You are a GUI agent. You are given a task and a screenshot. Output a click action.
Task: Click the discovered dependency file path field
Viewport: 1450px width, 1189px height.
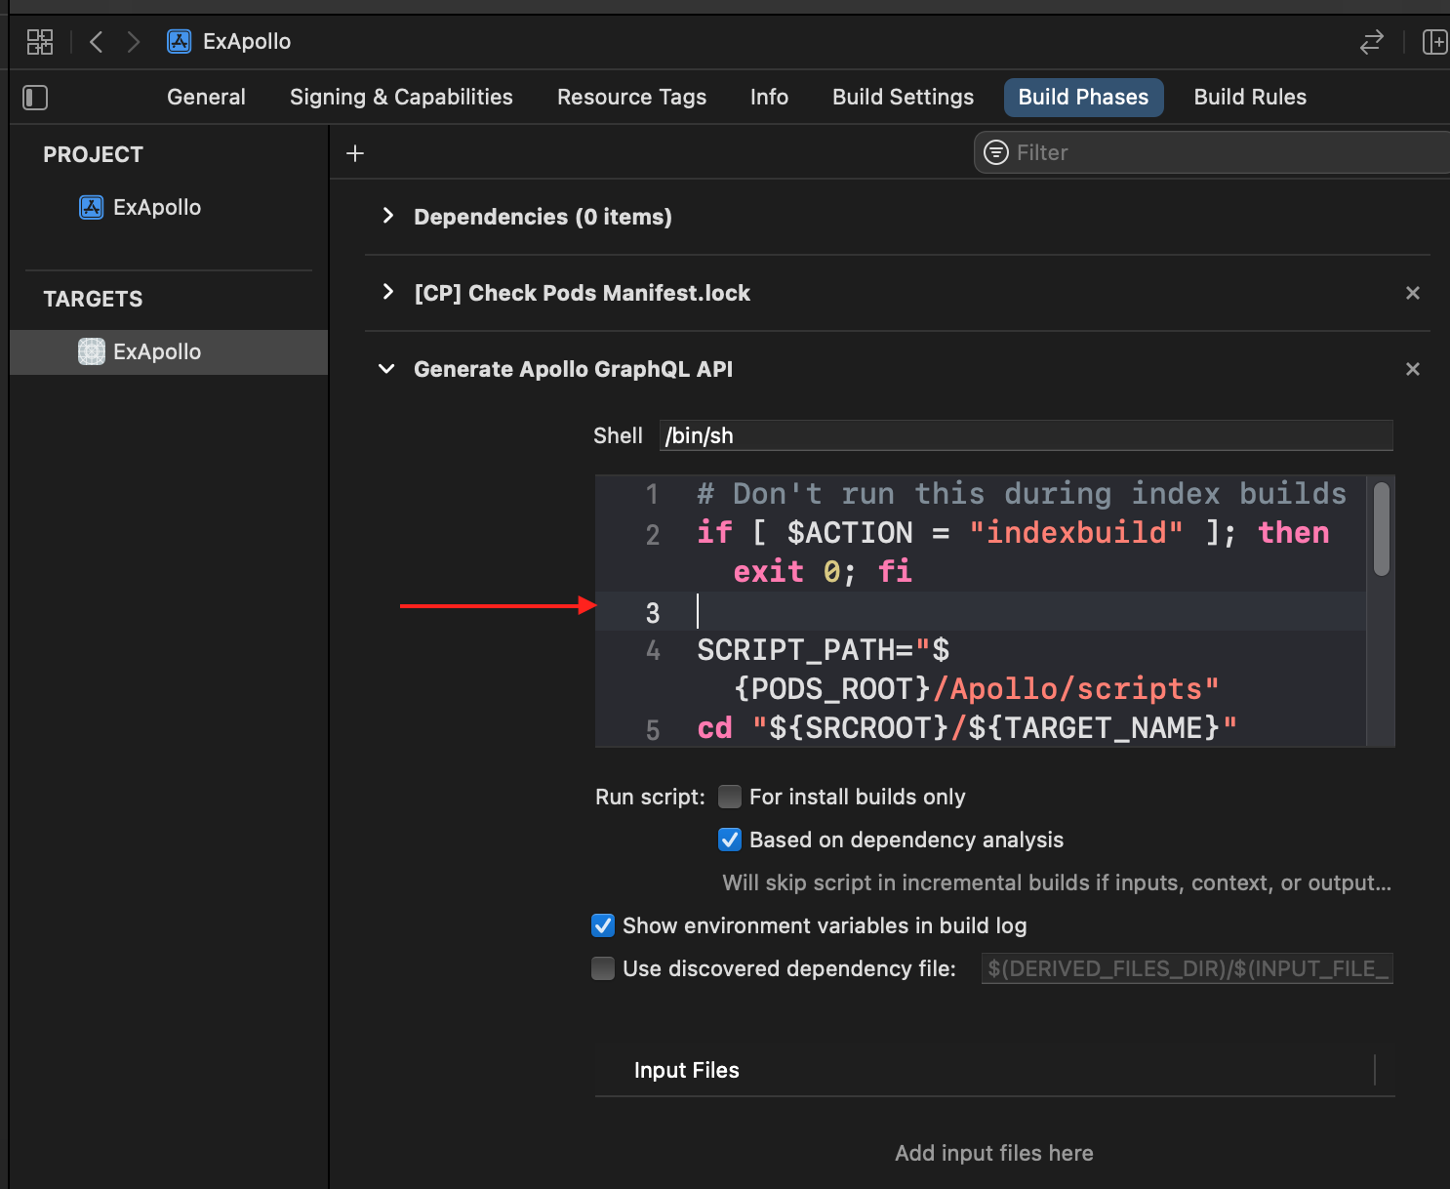tap(1187, 968)
